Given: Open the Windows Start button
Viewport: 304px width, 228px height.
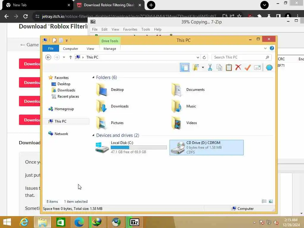Looking at the screenshot, I should click(x=7, y=222).
